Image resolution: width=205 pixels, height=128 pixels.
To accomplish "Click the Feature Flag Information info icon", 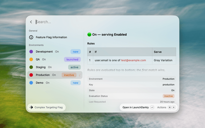I will 31,37.
